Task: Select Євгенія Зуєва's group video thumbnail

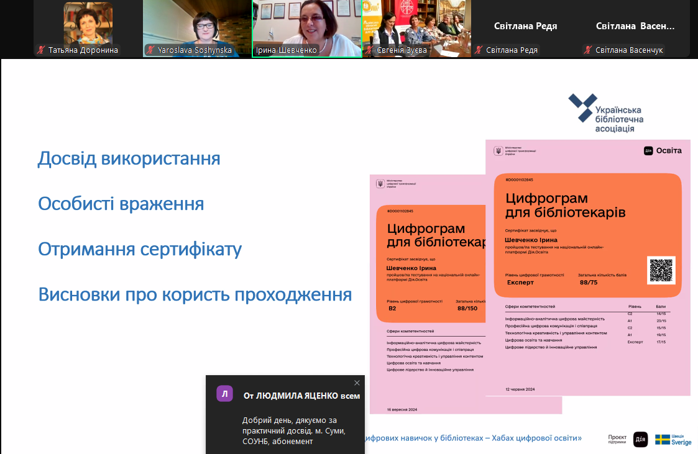Action: pos(416,25)
